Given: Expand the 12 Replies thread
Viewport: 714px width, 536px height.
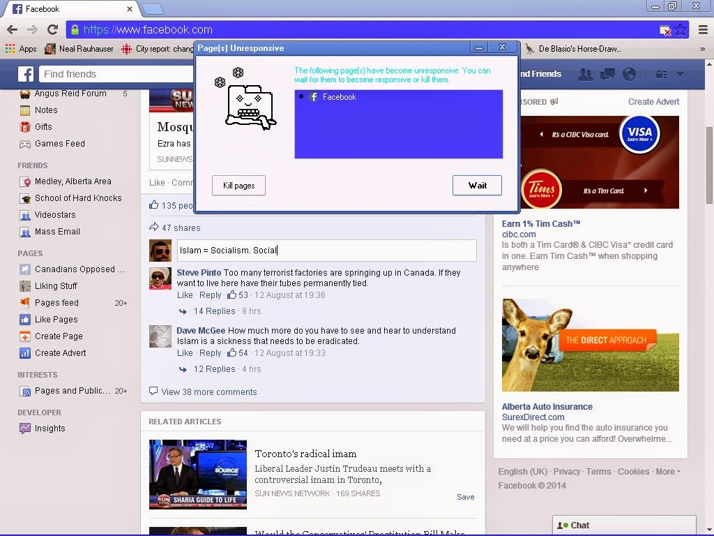Looking at the screenshot, I should tap(215, 369).
